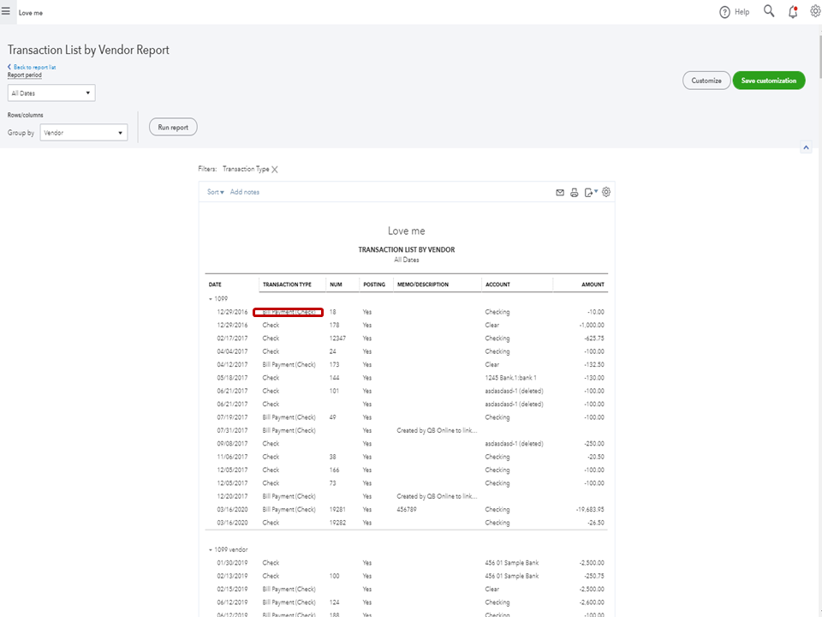Open the Bill Payment (Check) numbered 18
This screenshot has height=617, width=822.
[x=288, y=312]
